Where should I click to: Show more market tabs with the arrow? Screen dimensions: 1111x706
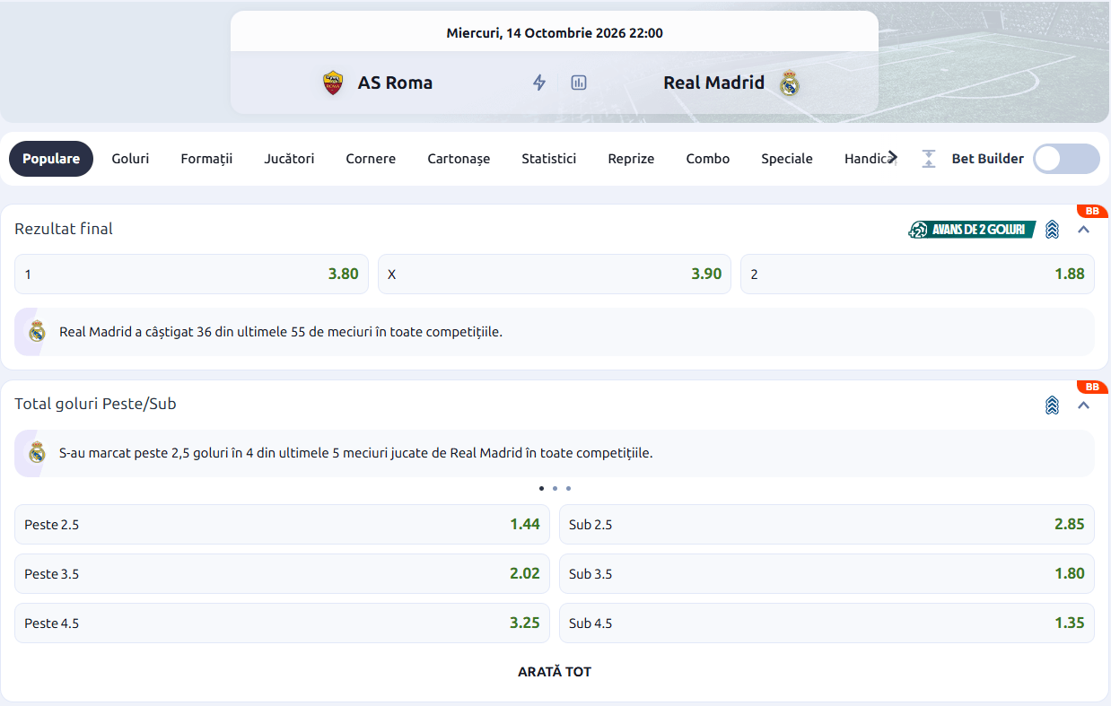coord(892,157)
